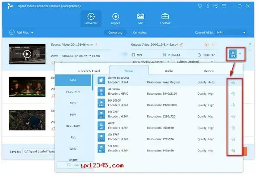This screenshot has width=259, height=176.
Task: Switch to the Device format tab
Action: [208, 71]
